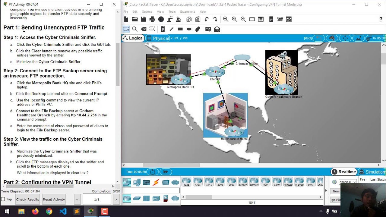Open the network information icon

pos(161,19)
